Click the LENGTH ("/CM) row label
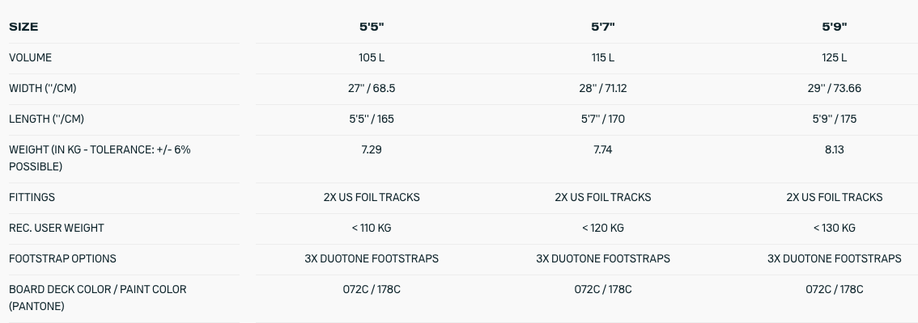The height and width of the screenshot is (323, 918). tap(46, 120)
